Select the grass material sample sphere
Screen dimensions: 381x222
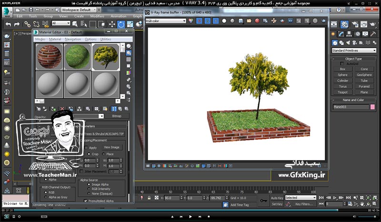78,57
